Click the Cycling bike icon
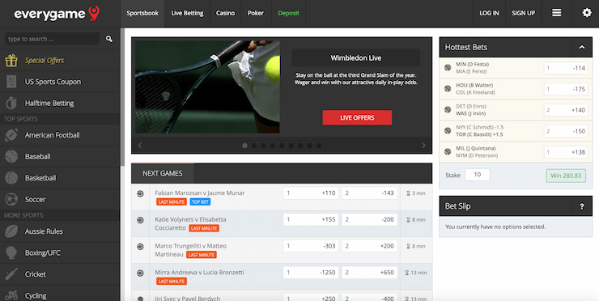The image size is (599, 301). [x=11, y=295]
